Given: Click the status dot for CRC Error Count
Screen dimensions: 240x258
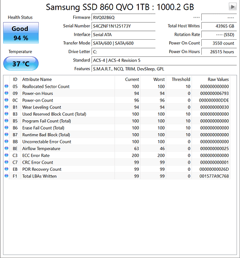Looking at the screenshot, I should [x=7, y=162].
